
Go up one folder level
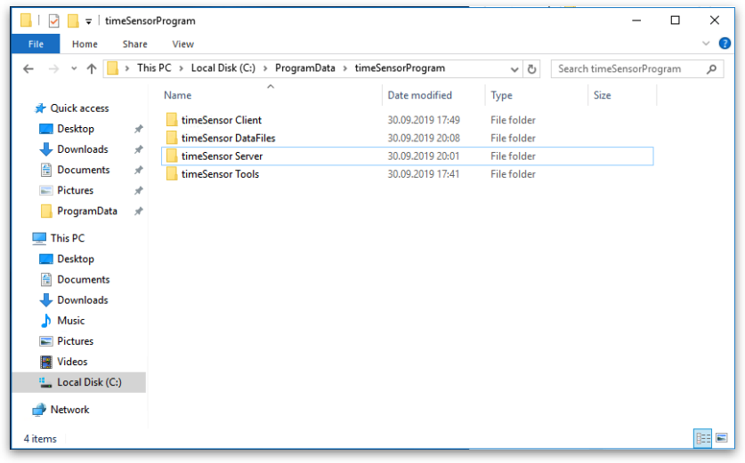click(x=92, y=68)
